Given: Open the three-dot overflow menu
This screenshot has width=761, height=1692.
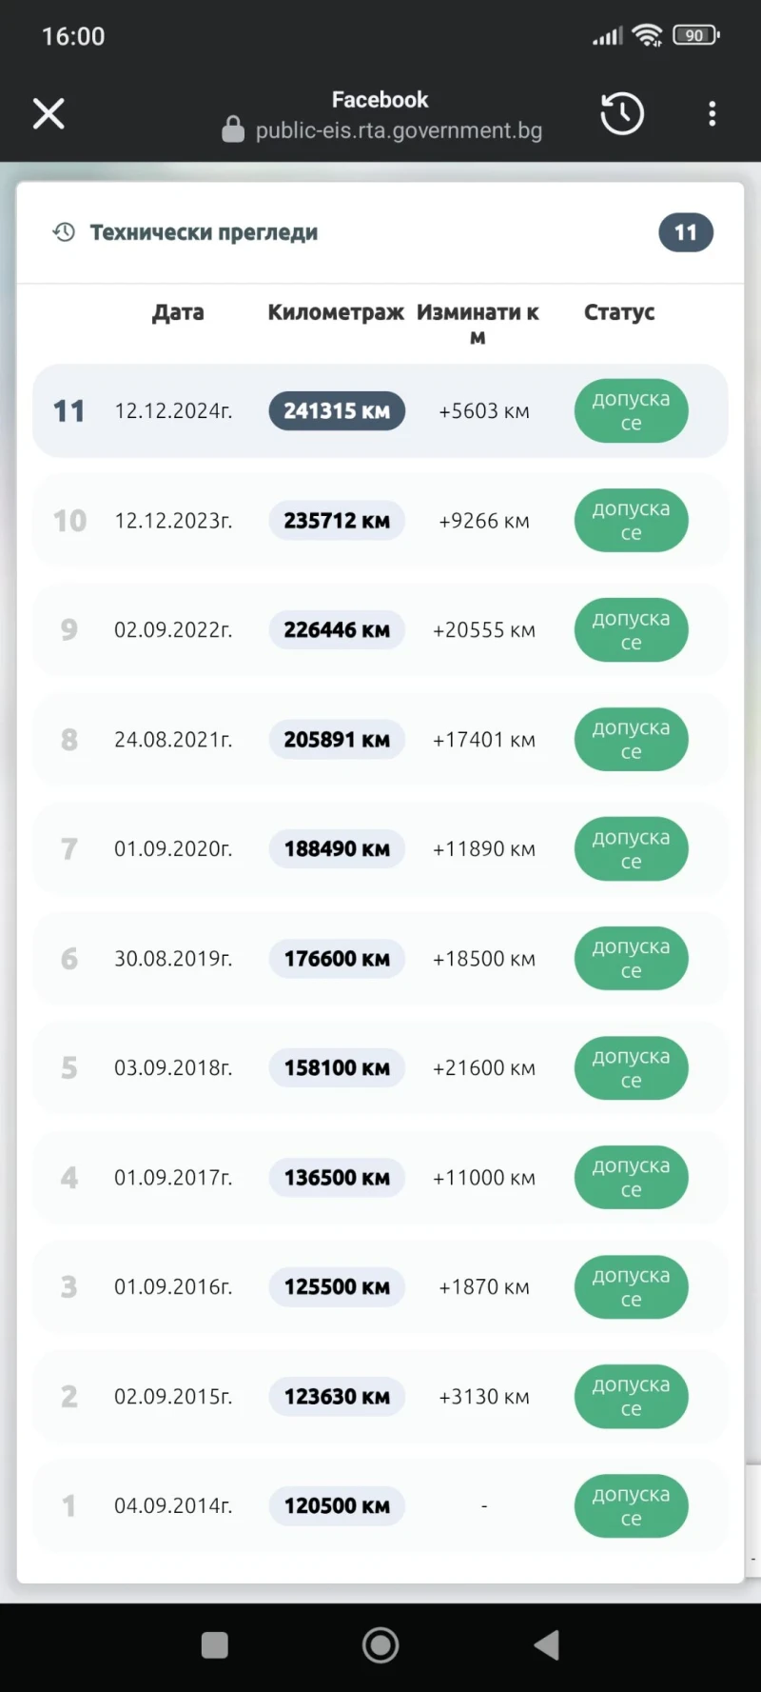Looking at the screenshot, I should point(712,114).
